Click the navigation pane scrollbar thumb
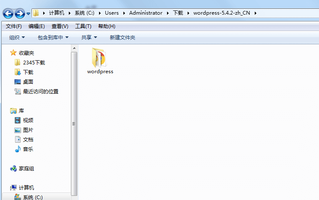Screen dimensions: 319x200 [74, 124]
